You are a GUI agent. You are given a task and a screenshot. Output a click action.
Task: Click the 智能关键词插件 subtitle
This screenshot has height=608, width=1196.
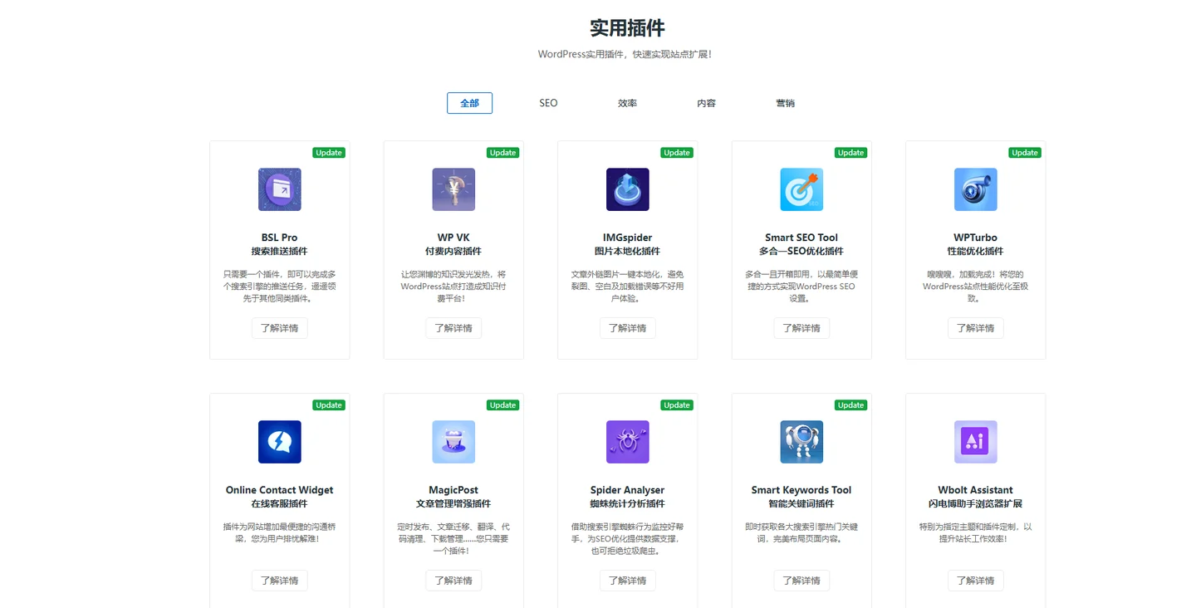(x=801, y=504)
